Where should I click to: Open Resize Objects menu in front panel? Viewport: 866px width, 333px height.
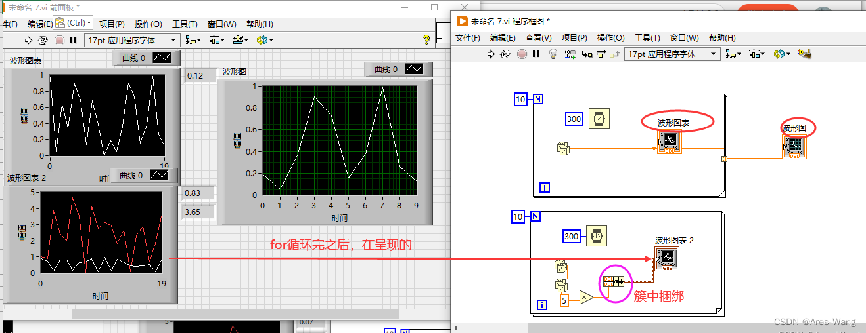tap(240, 40)
